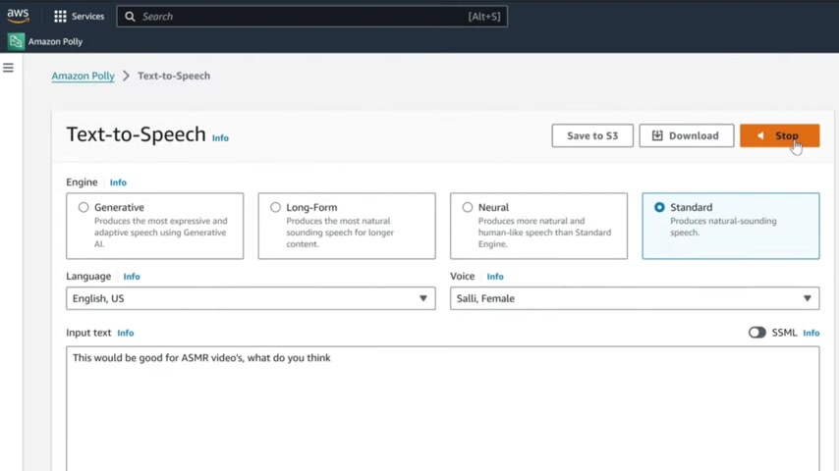This screenshot has width=839, height=471.
Task: Focus the AWS Search field
Action: point(312,17)
